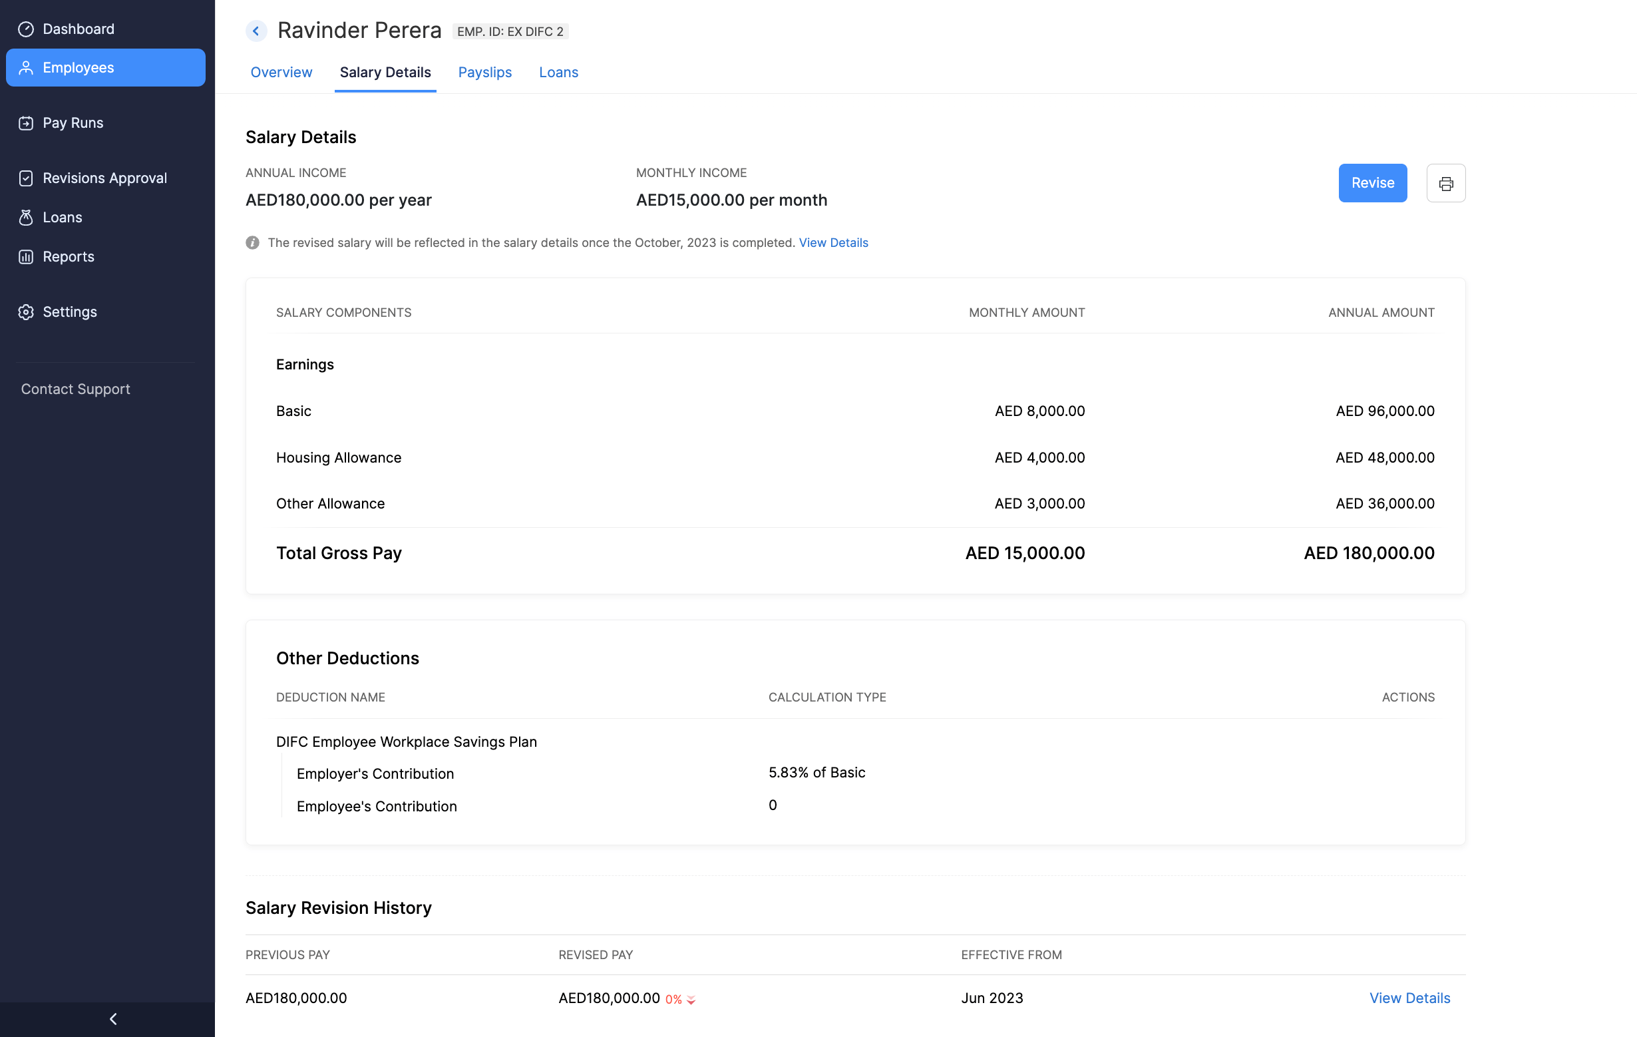The width and height of the screenshot is (1637, 1037).
Task: Click the print salary details icon
Action: coord(1445,183)
